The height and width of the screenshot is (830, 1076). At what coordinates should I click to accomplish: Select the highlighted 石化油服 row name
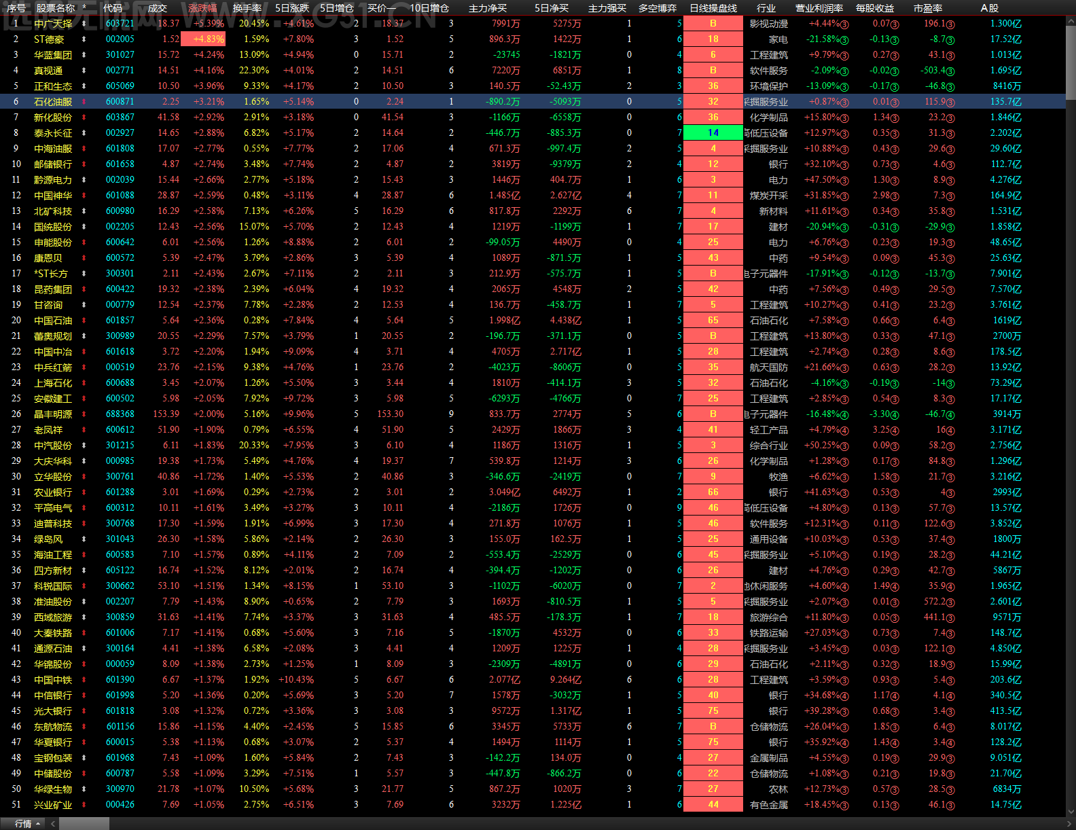53,102
